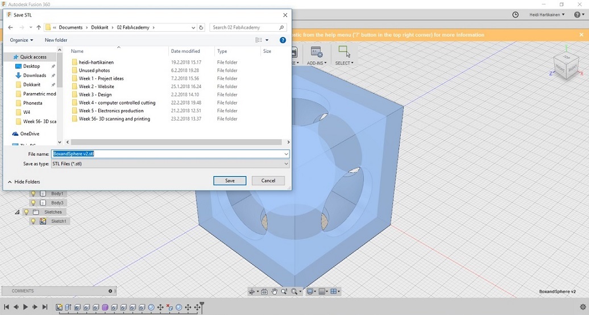Click the ViewCube in canvas corner
Viewport: 589px width, 315px height.
tap(566, 66)
